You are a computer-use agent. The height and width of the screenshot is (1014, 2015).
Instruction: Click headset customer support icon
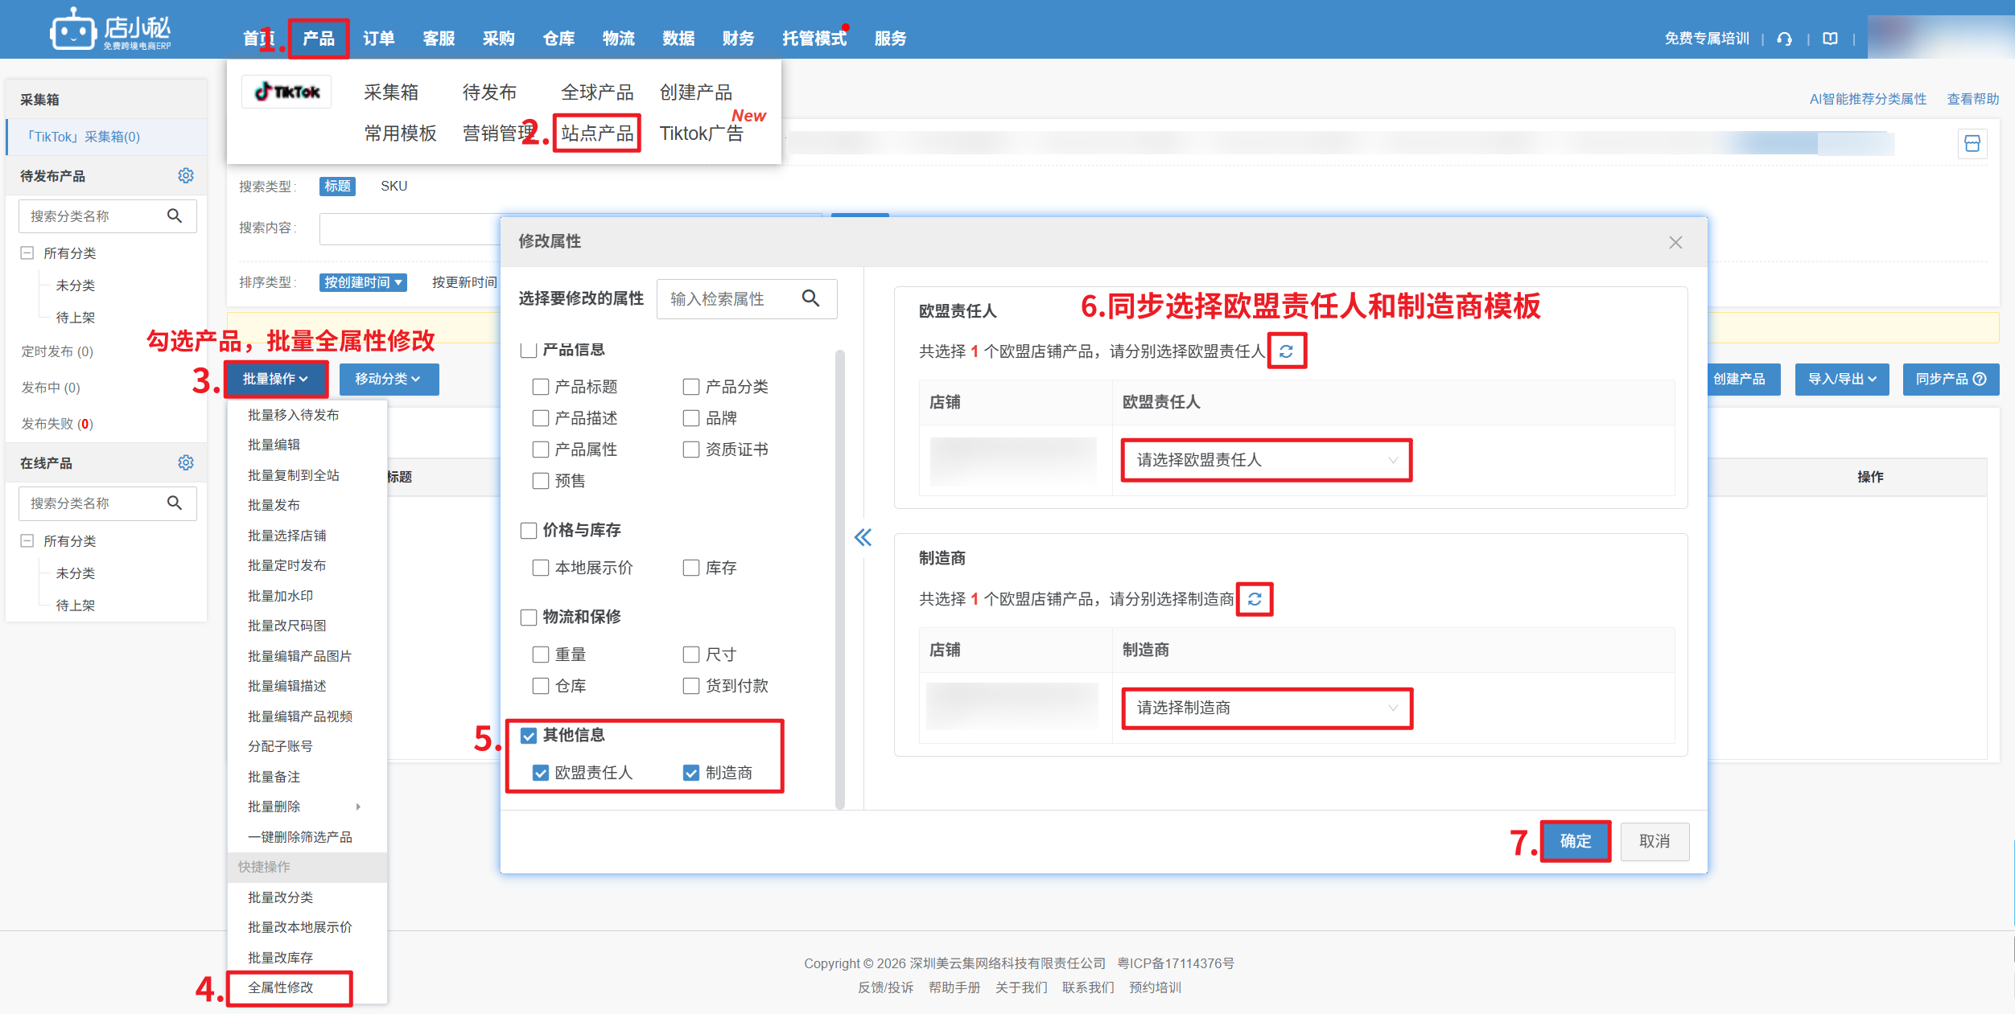[x=1784, y=39]
